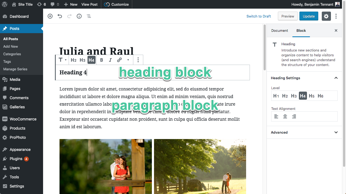Open the Howdy, Benjamin Tennant account menu

point(316,4)
